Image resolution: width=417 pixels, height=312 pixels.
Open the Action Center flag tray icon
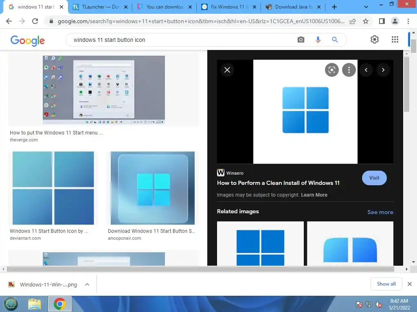(359, 304)
